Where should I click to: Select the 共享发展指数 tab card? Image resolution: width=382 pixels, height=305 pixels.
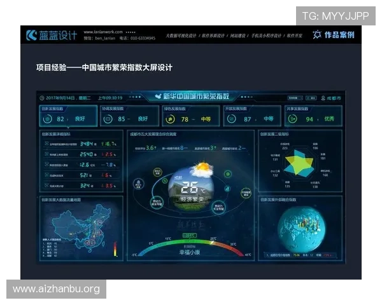(313, 116)
